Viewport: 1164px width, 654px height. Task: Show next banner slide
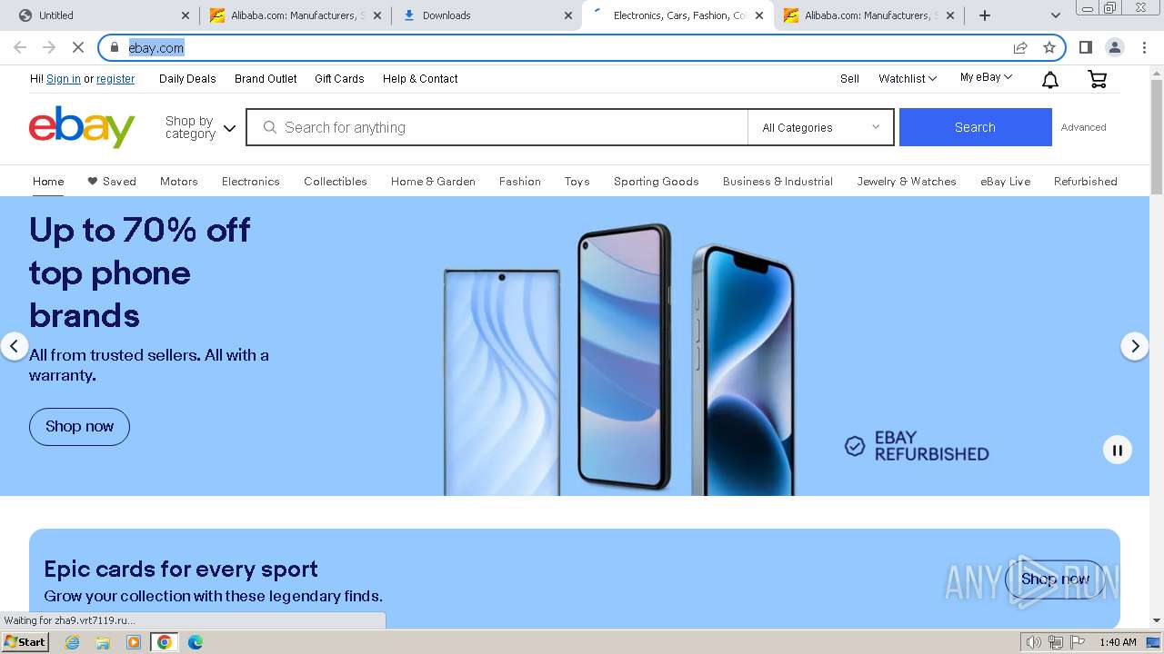[1134, 346]
